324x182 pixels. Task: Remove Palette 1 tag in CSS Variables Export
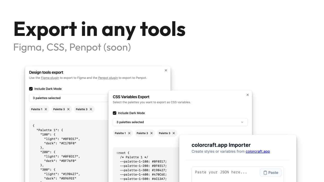130,133
